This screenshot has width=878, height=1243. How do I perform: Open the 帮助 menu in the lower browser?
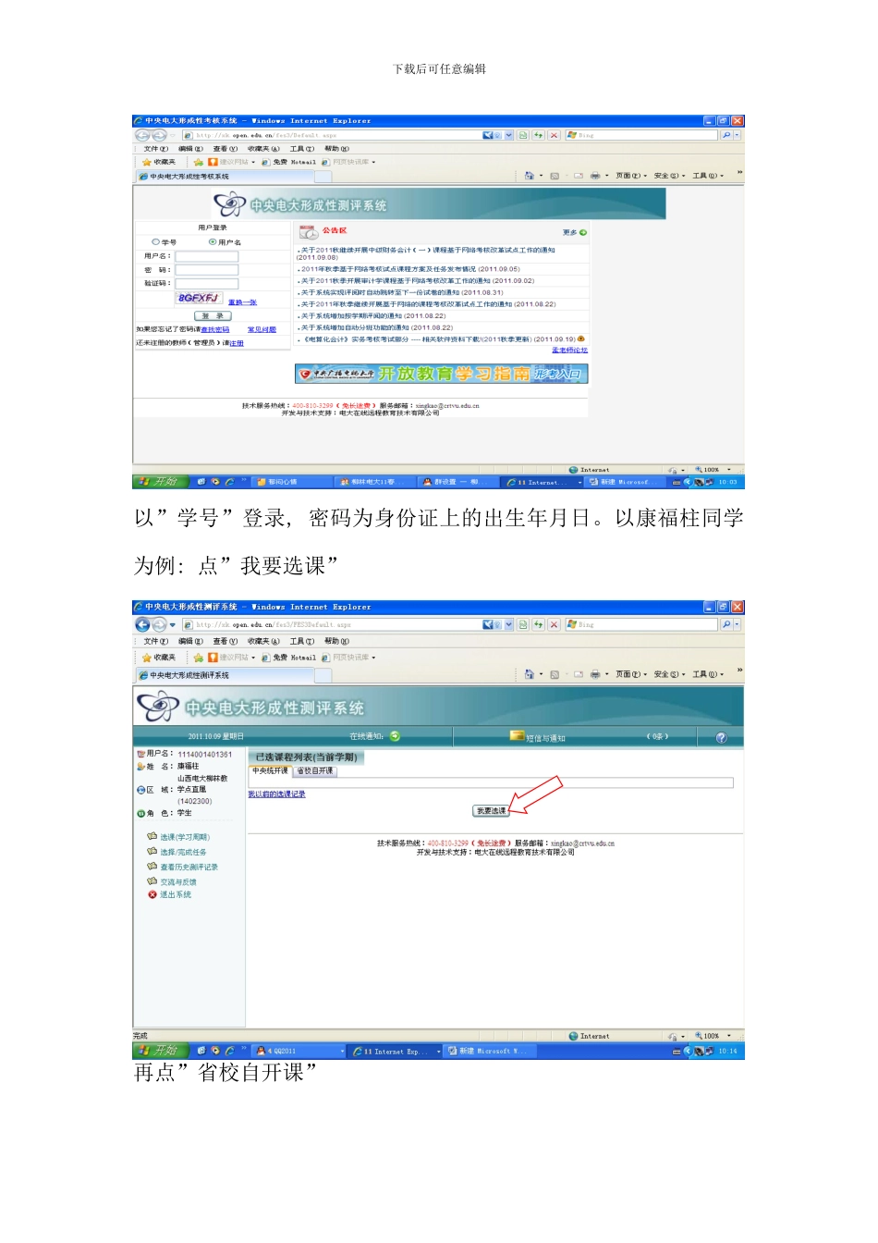pos(336,641)
